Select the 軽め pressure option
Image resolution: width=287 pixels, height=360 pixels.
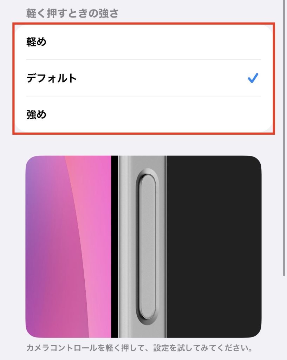(144, 42)
